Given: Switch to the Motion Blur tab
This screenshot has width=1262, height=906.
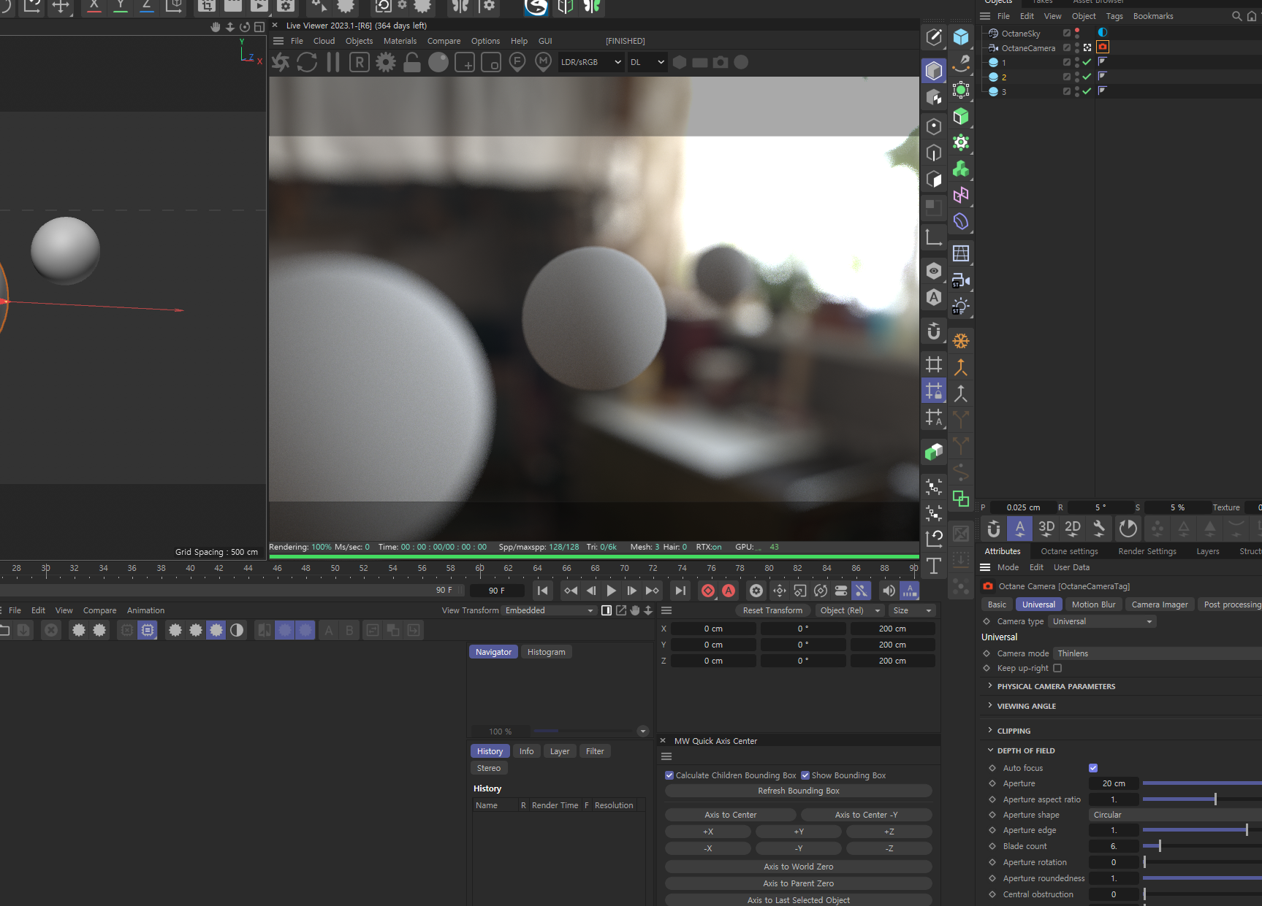Looking at the screenshot, I should (1093, 604).
